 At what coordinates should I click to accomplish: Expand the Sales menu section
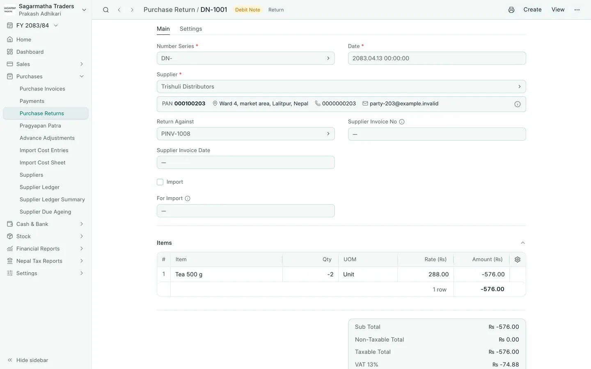click(x=46, y=64)
